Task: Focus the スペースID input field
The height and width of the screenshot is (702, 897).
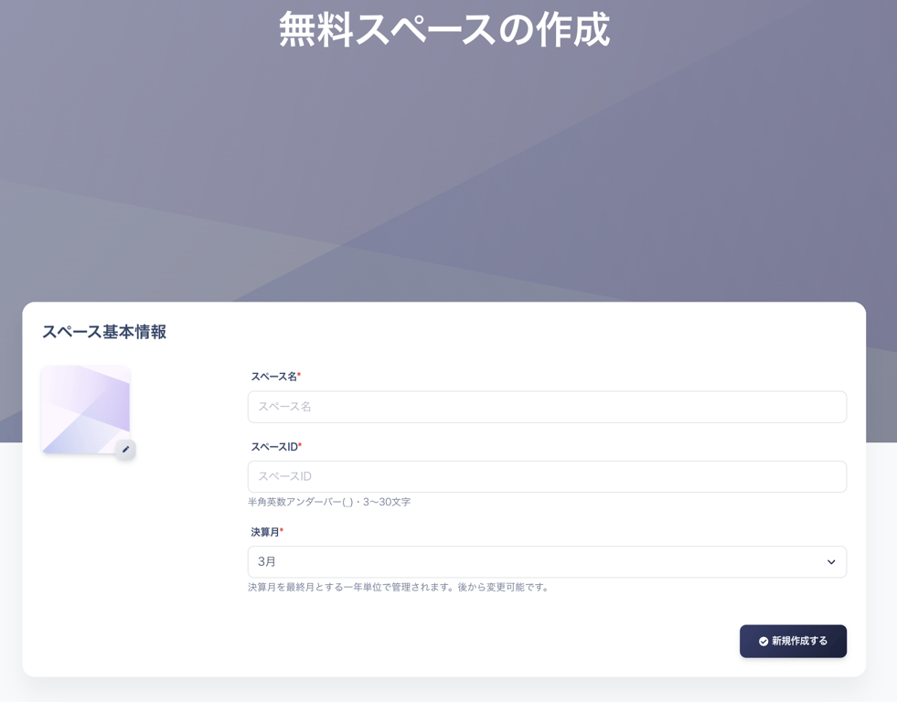Action: tap(547, 477)
